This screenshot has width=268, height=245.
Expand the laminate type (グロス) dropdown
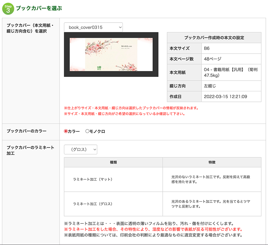coord(81,149)
